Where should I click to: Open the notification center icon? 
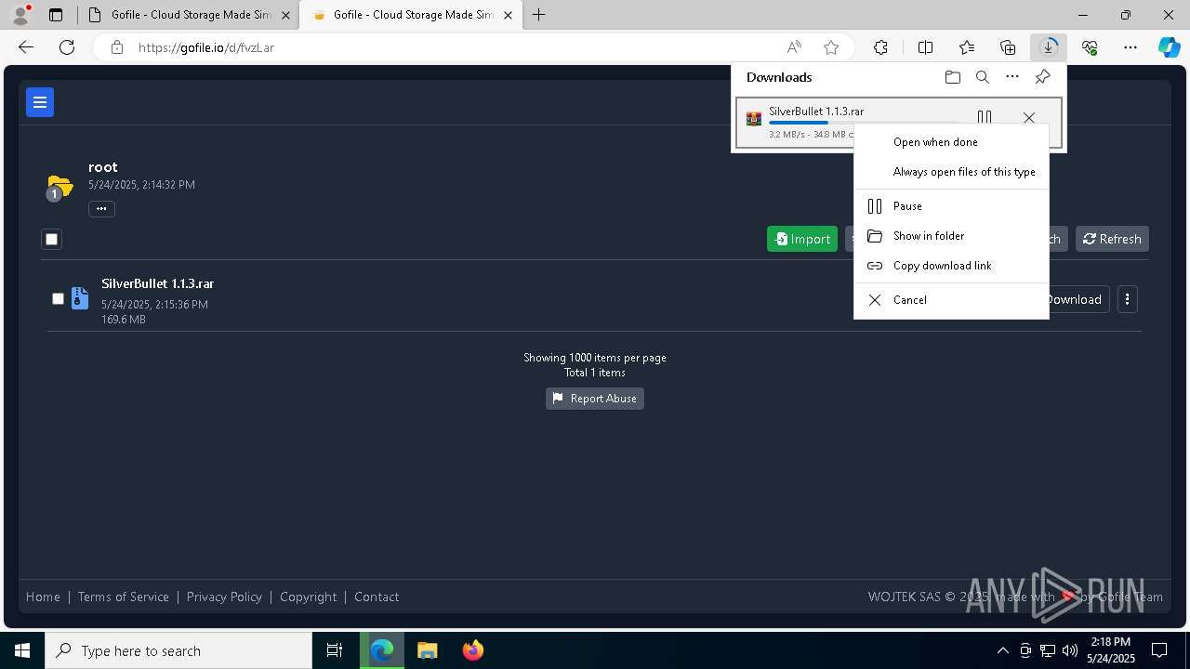coord(1159,650)
